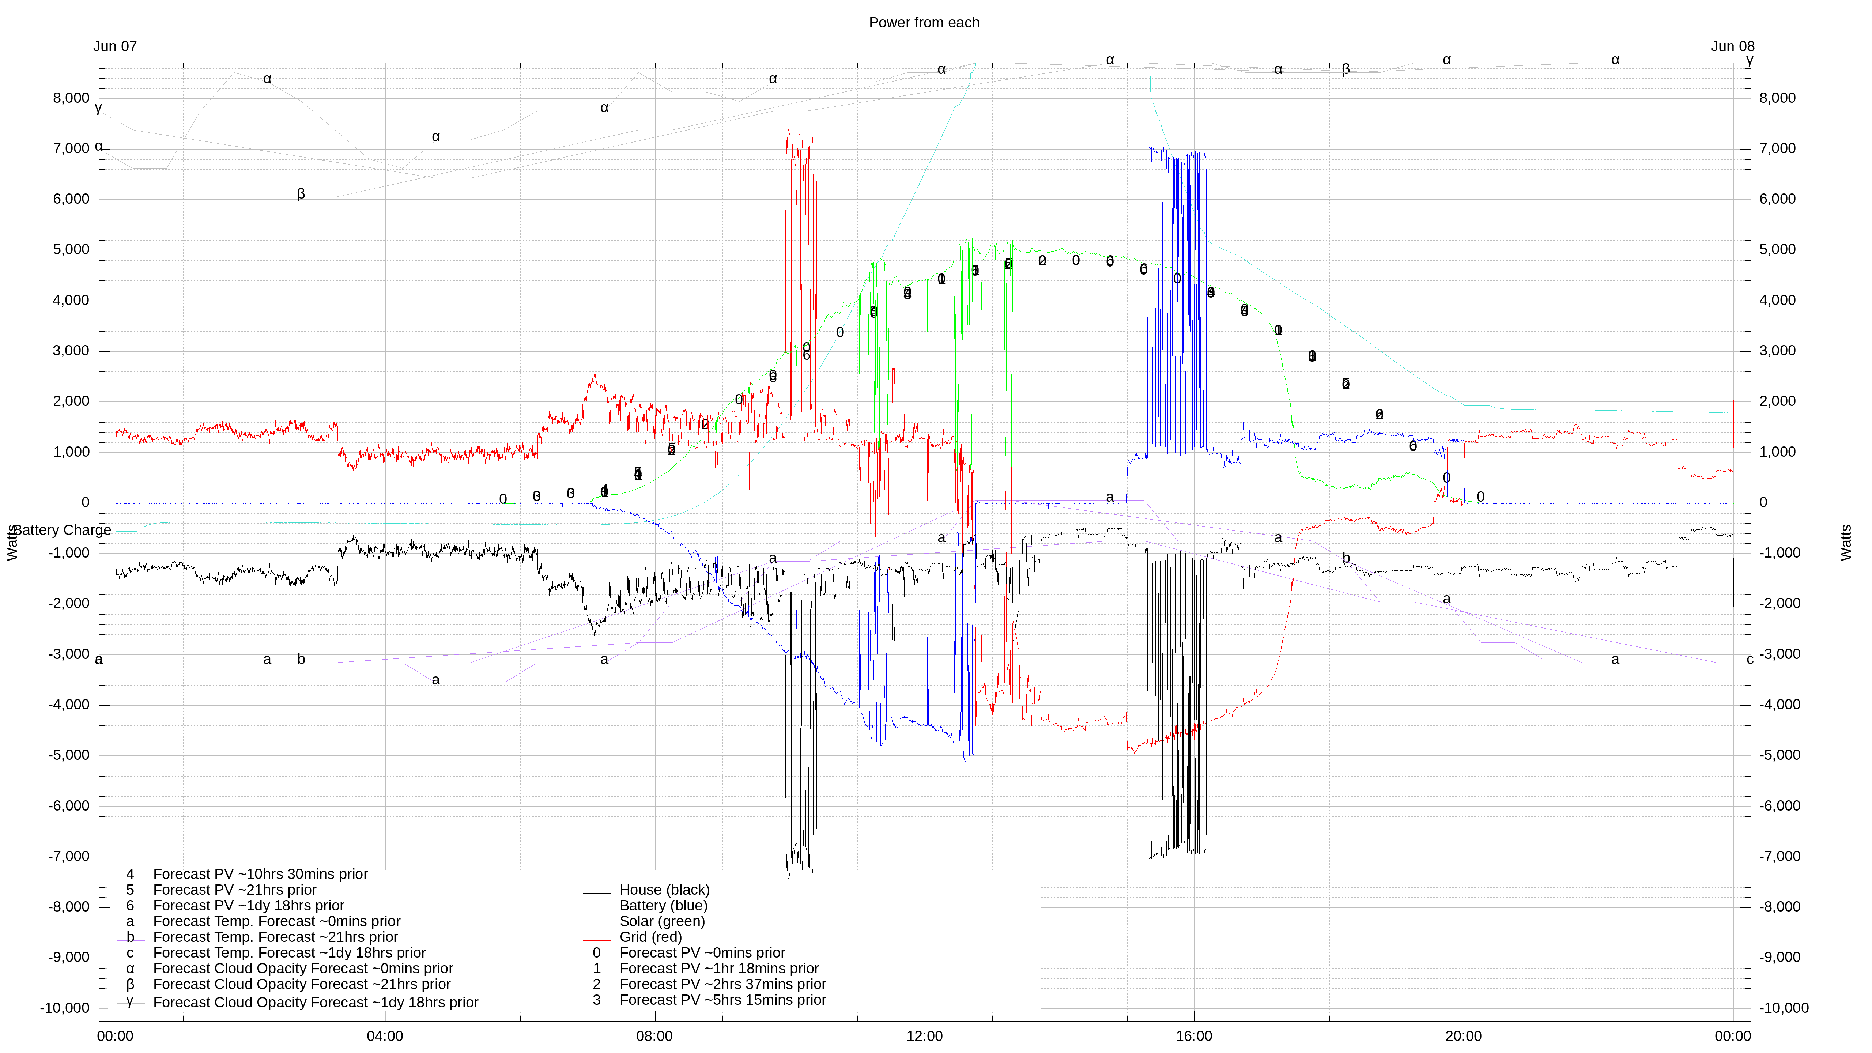Click 'Forecast Temp. Forecast ~0mins prior' legend entry
This screenshot has width=1872, height=1053.
click(x=277, y=921)
